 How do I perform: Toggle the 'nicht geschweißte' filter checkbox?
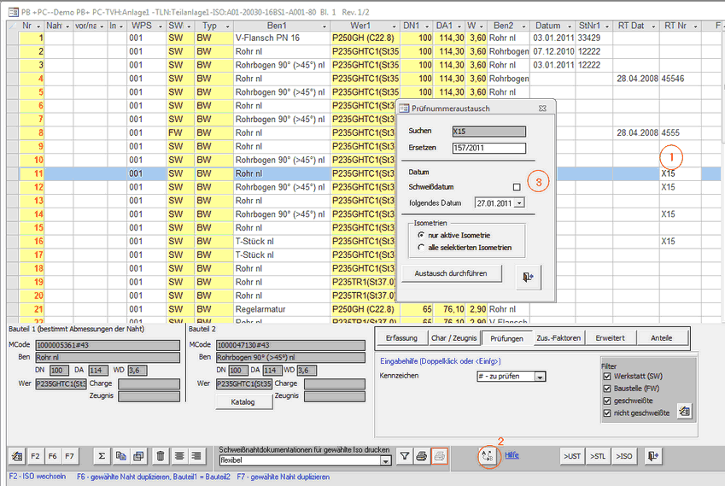[x=607, y=413]
